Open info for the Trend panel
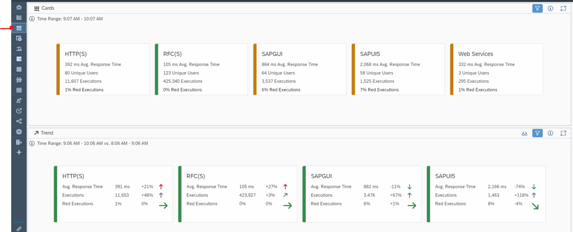 pyautogui.click(x=550, y=133)
